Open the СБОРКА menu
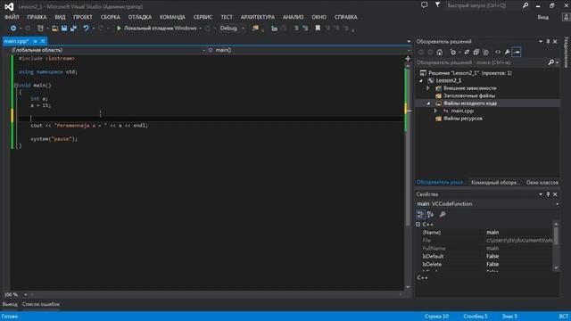The height and width of the screenshot is (321, 571). click(x=111, y=17)
